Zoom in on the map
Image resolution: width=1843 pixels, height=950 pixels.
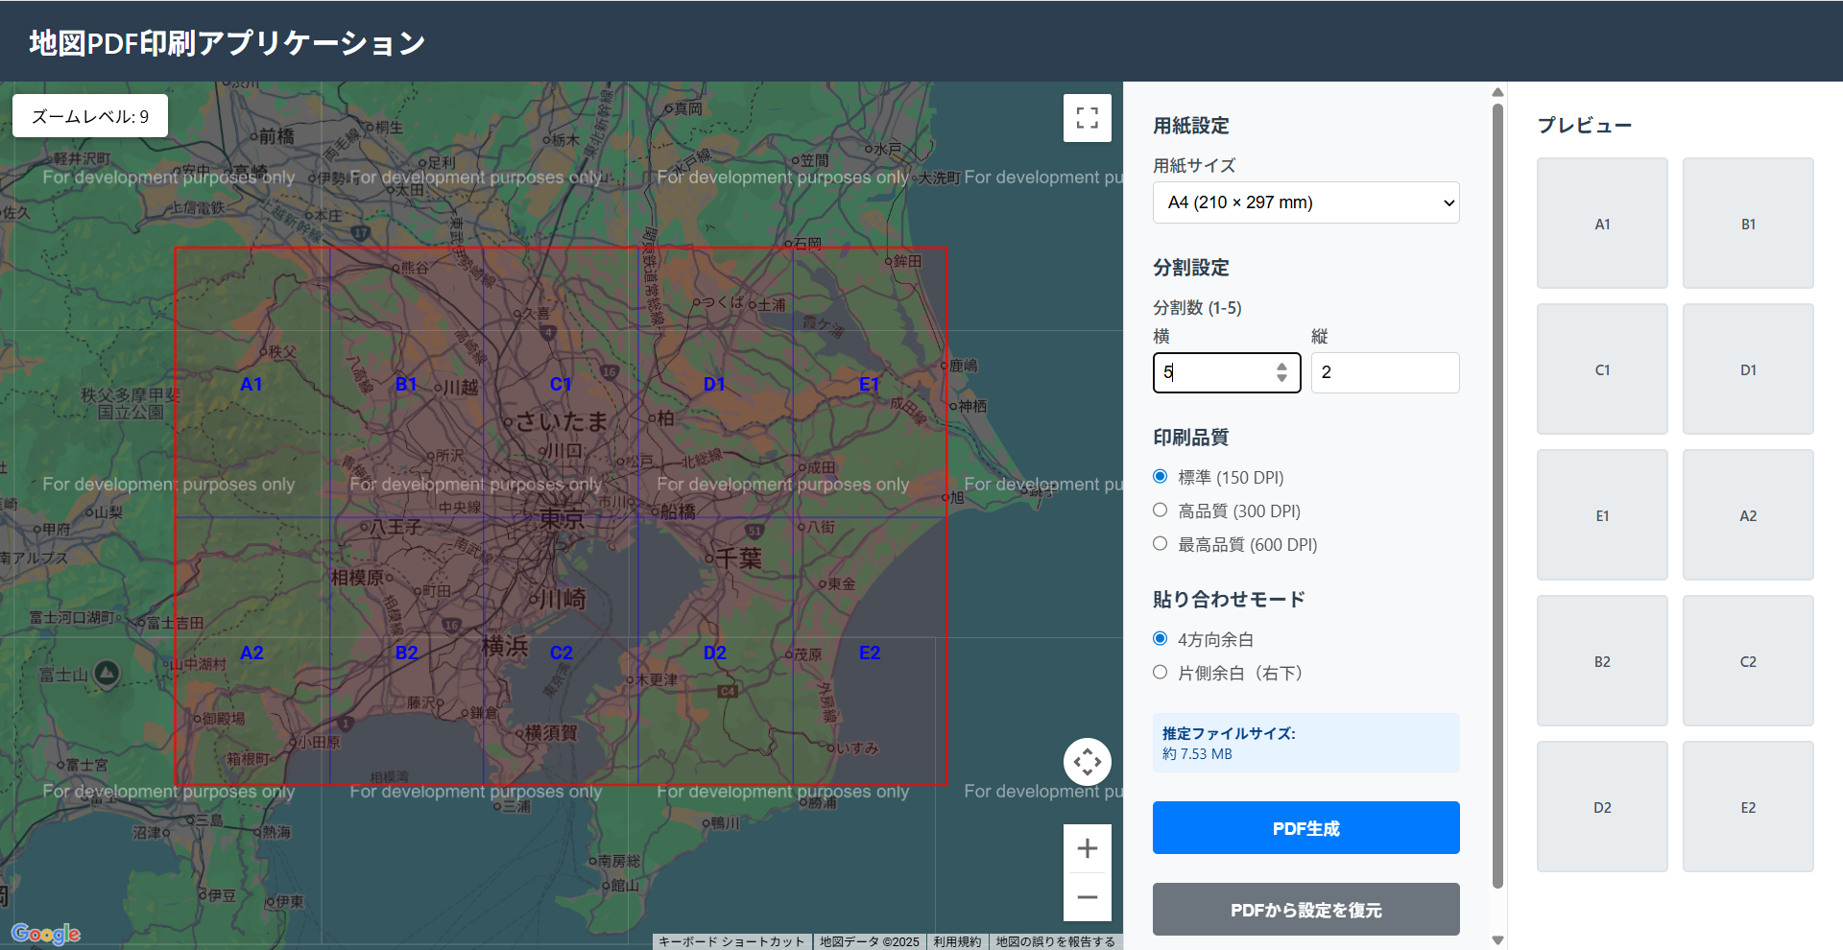(1088, 848)
